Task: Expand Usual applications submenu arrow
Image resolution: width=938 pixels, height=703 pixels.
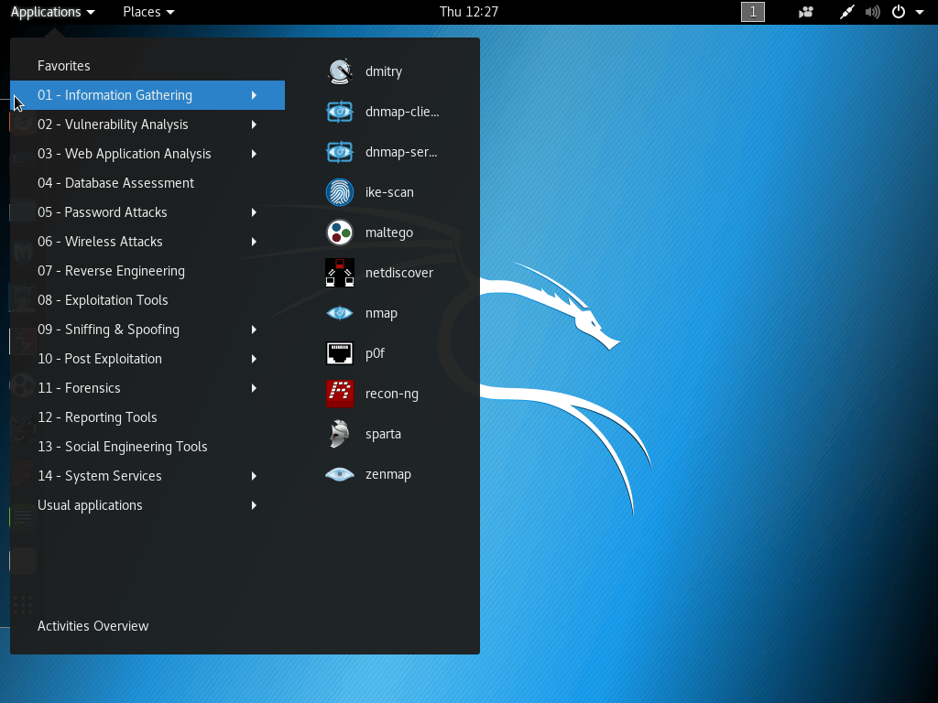Action: tap(255, 505)
